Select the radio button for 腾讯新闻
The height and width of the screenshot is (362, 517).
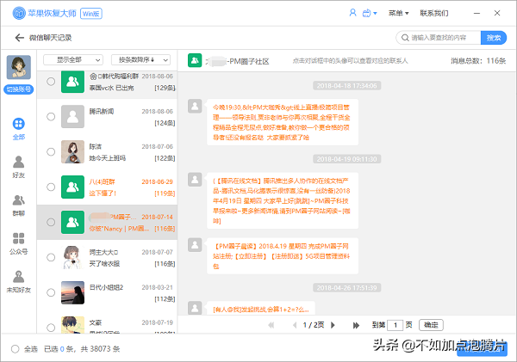[51, 115]
